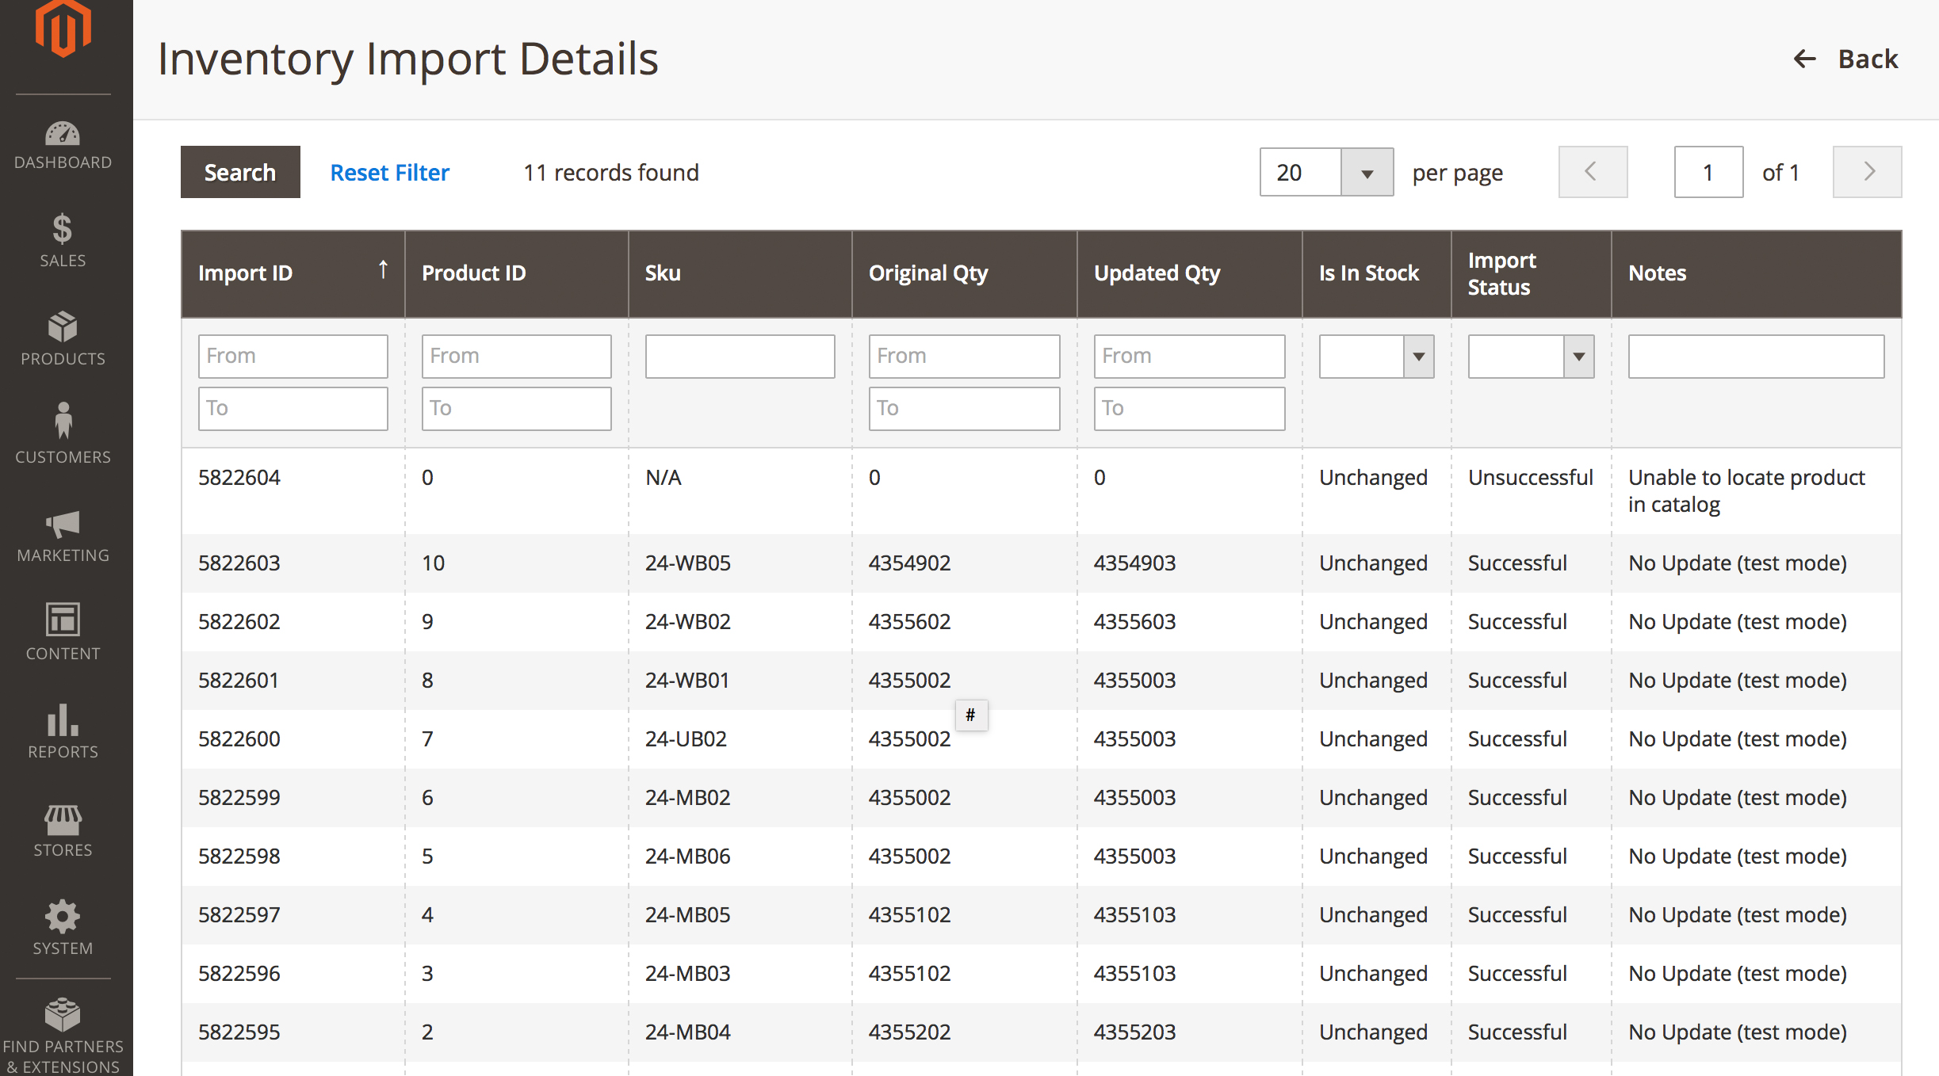
Task: Select the row with Import ID 5822604
Action: coord(1042,491)
